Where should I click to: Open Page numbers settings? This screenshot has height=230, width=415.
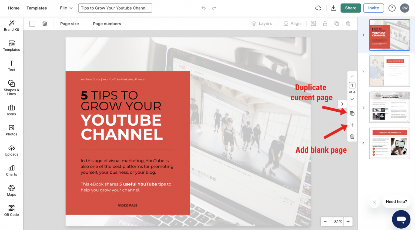[x=107, y=24]
